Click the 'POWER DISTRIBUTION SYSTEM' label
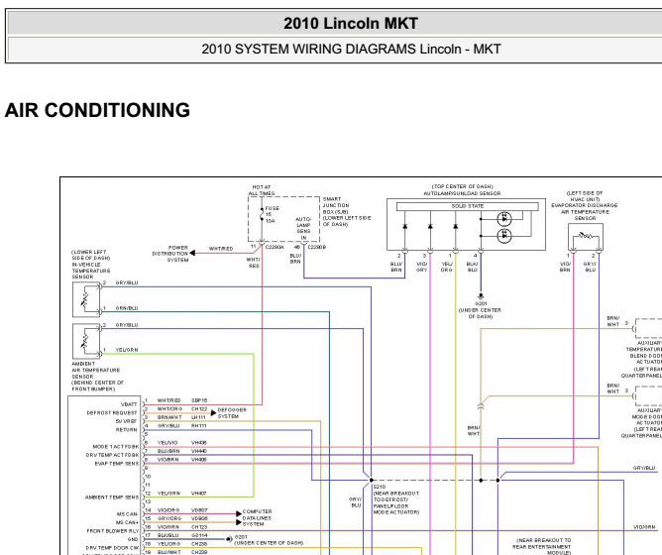 170,254
